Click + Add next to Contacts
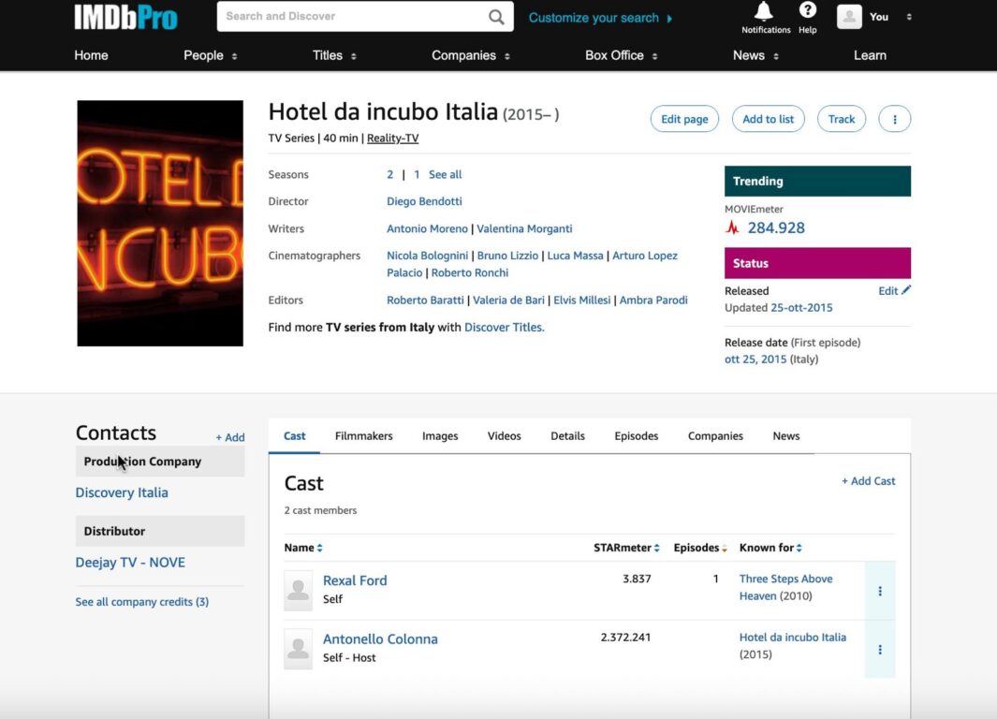The height and width of the screenshot is (719, 997). tap(230, 437)
